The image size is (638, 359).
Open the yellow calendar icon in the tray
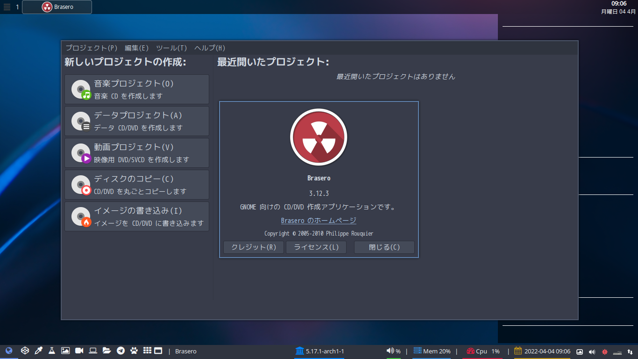pyautogui.click(x=518, y=351)
